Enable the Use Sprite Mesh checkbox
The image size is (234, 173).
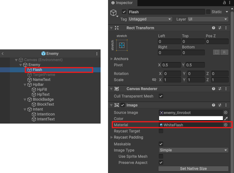[161, 156]
